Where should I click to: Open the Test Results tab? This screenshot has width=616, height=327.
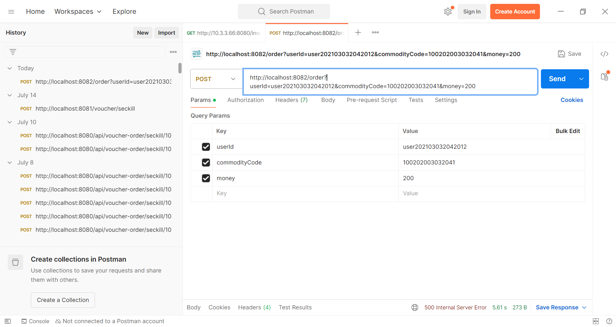click(x=295, y=307)
